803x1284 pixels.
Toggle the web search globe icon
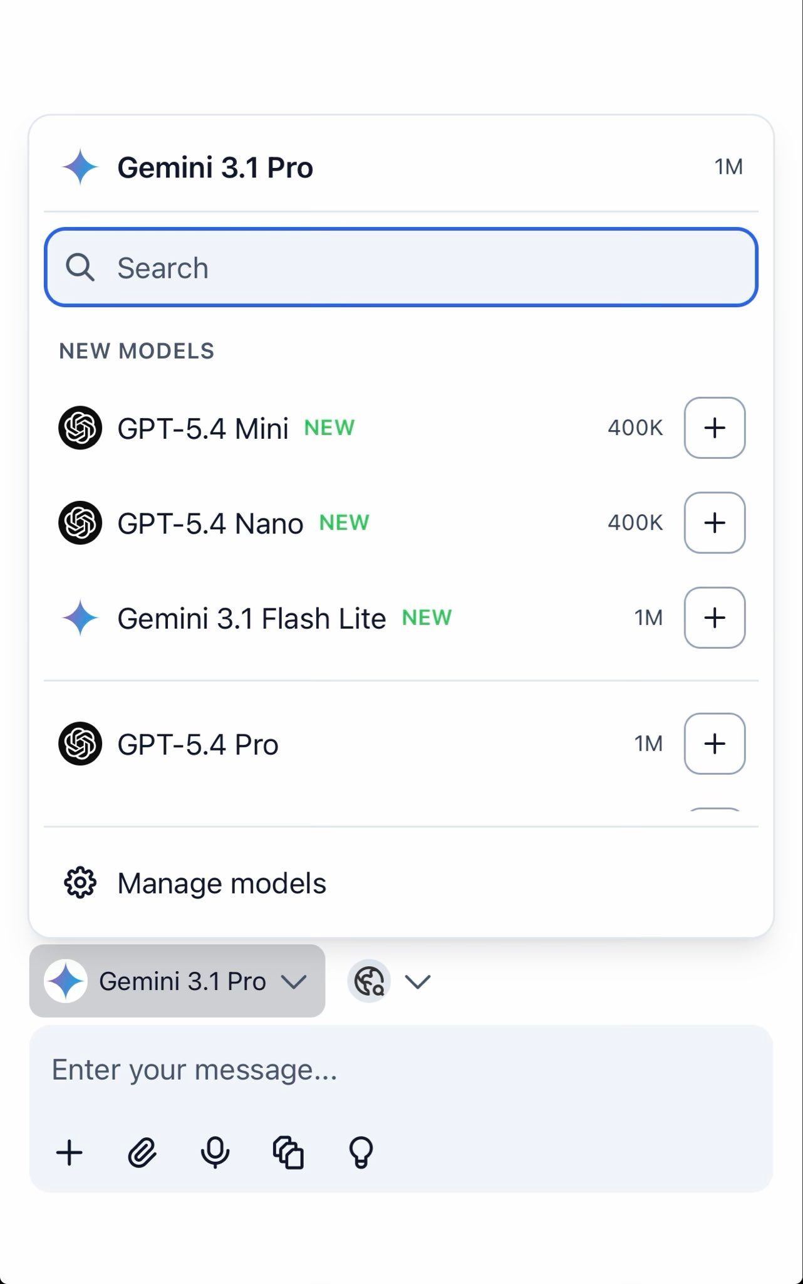[x=370, y=981]
